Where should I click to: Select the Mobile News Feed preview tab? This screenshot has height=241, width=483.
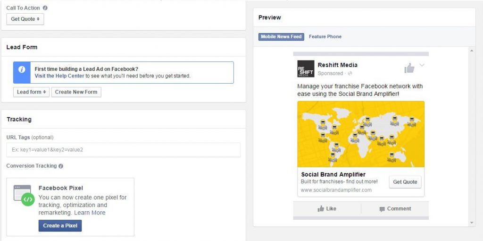click(281, 37)
